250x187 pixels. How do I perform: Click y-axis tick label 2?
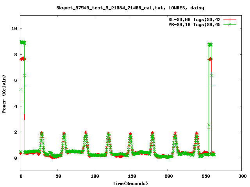(16, 132)
